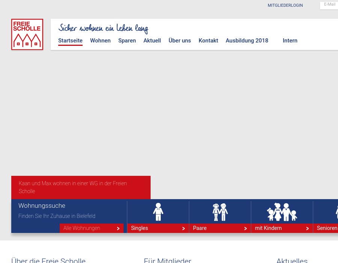338x263 pixels.
Task: Focus the E-Mail login field
Action: pyautogui.click(x=329, y=5)
